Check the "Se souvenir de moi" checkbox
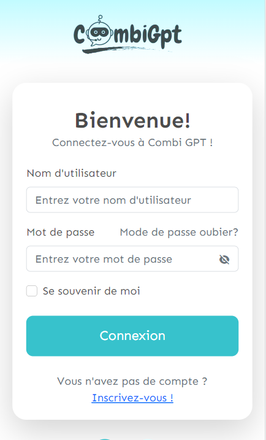Screen dimensions: 266x440 [32, 291]
